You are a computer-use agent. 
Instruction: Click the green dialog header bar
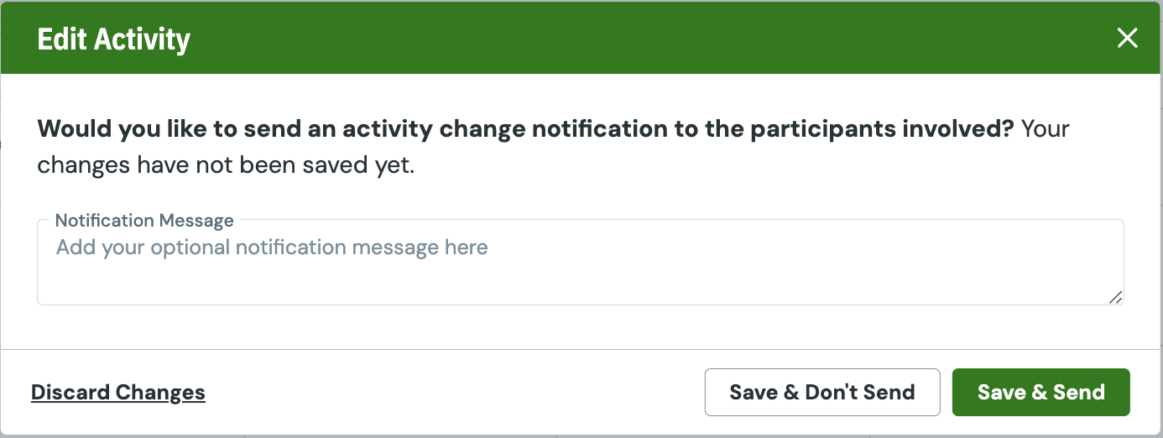(x=581, y=38)
